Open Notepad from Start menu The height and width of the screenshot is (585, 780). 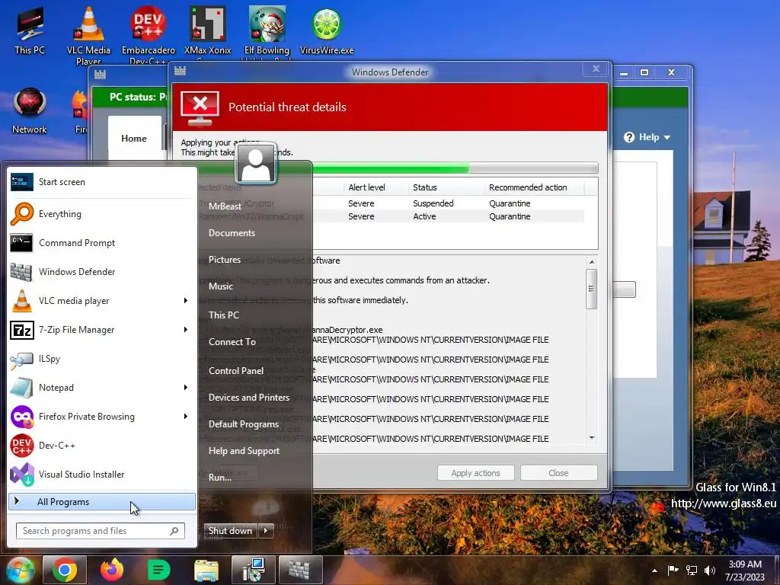(x=94, y=388)
